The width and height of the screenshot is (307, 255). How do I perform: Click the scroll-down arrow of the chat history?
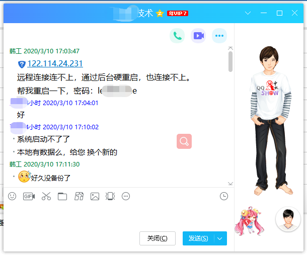(x=231, y=184)
